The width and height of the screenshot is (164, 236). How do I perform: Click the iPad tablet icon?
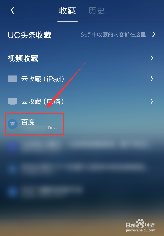tap(12, 79)
